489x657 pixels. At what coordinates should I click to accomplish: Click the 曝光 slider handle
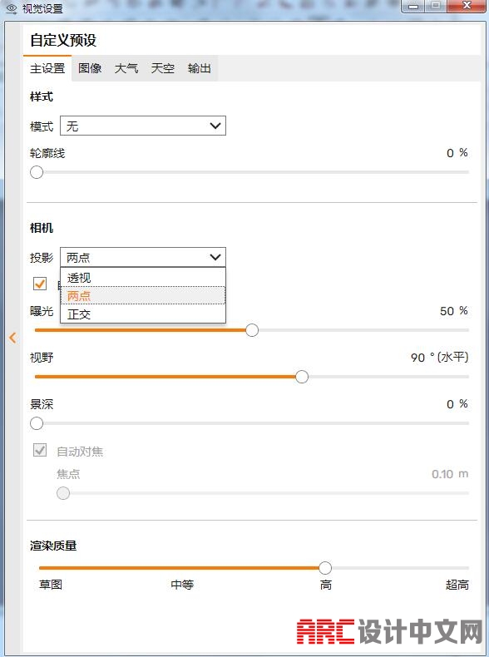point(252,330)
